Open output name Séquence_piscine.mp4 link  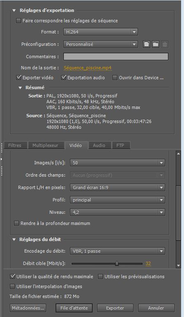[x=88, y=68]
